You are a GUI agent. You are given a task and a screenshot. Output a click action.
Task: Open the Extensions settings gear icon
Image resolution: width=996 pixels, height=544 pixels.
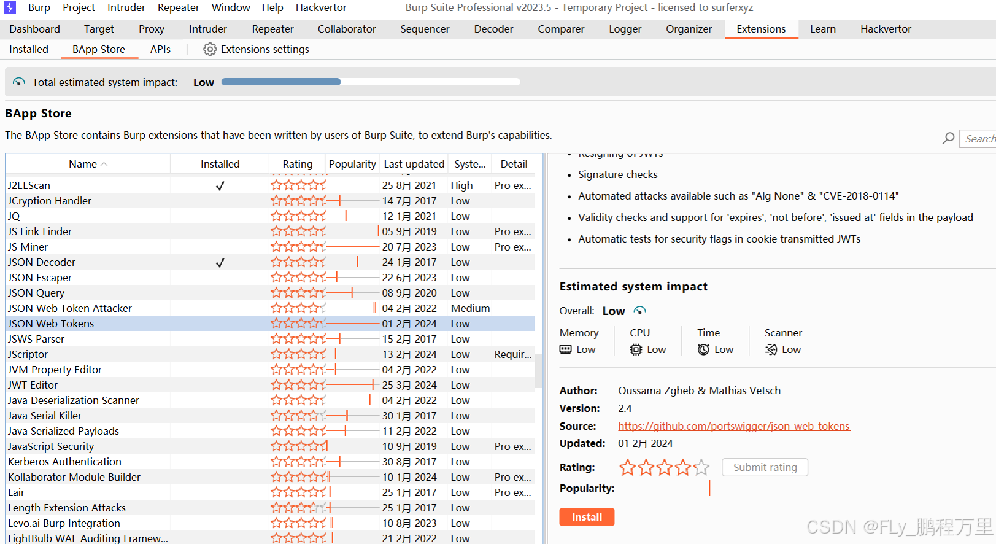click(x=210, y=49)
